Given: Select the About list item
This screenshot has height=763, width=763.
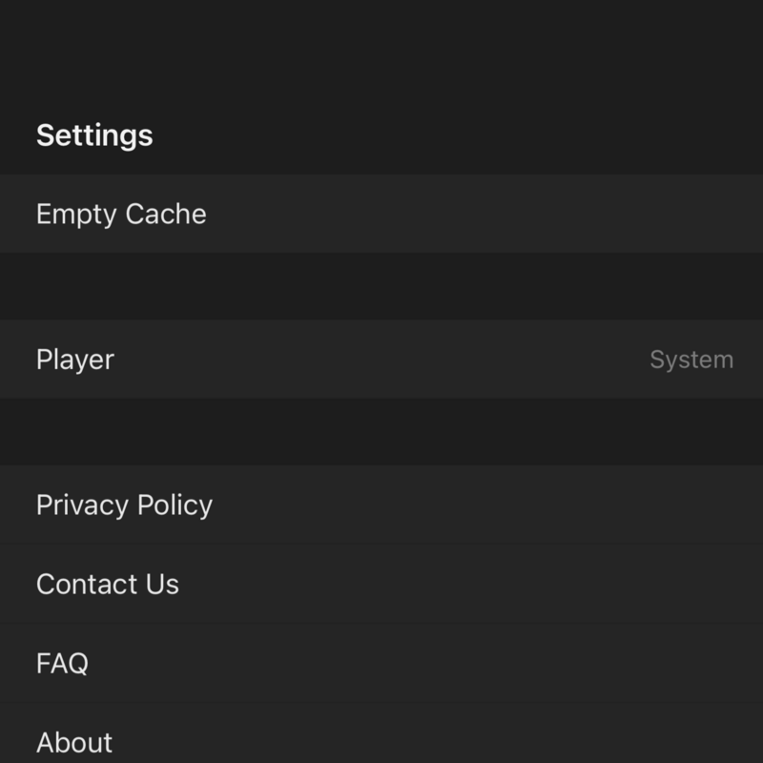Looking at the screenshot, I should pyautogui.click(x=381, y=742).
